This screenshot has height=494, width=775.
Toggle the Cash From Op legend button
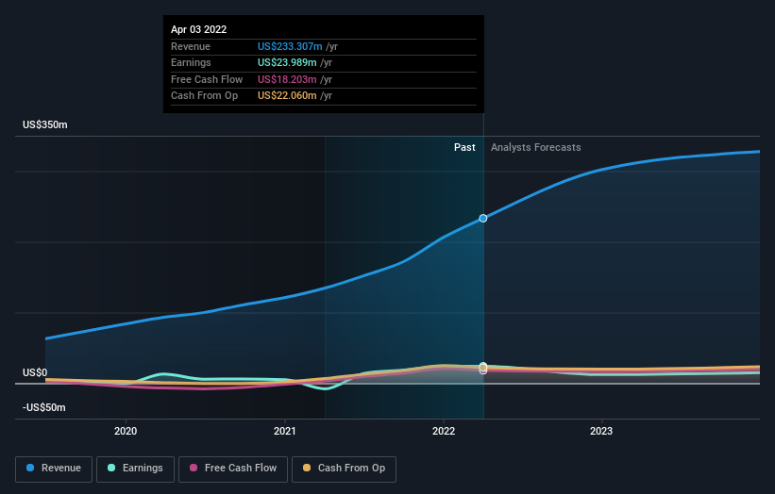pos(344,469)
